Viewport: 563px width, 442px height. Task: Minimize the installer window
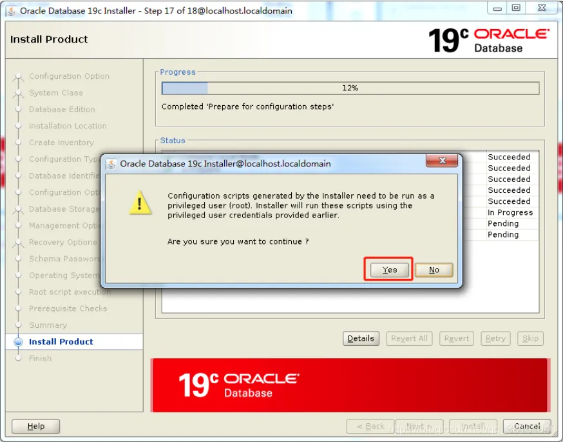point(497,8)
